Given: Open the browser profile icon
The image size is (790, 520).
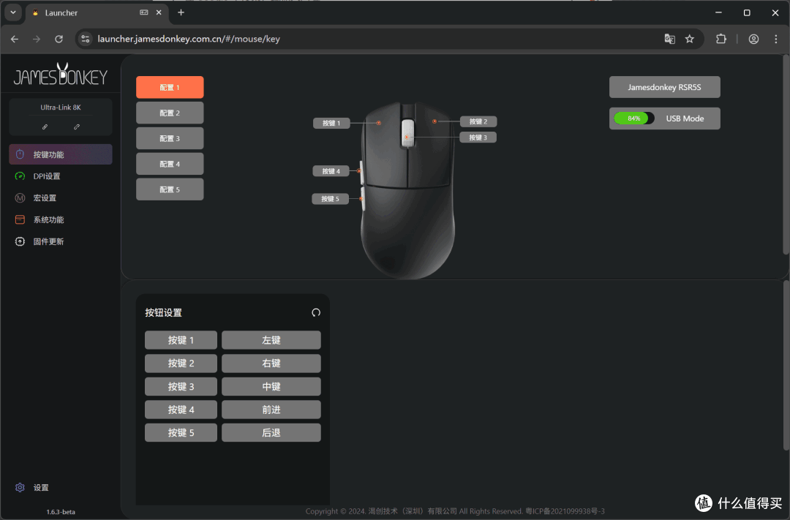Looking at the screenshot, I should tap(753, 39).
